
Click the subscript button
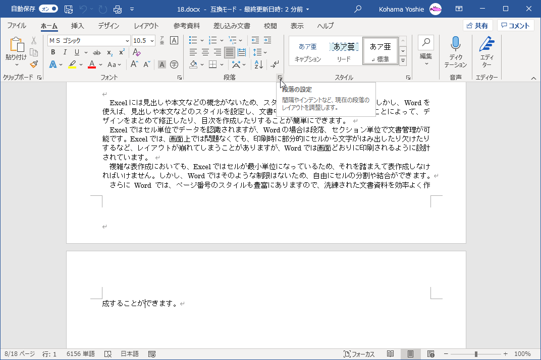[110, 52]
